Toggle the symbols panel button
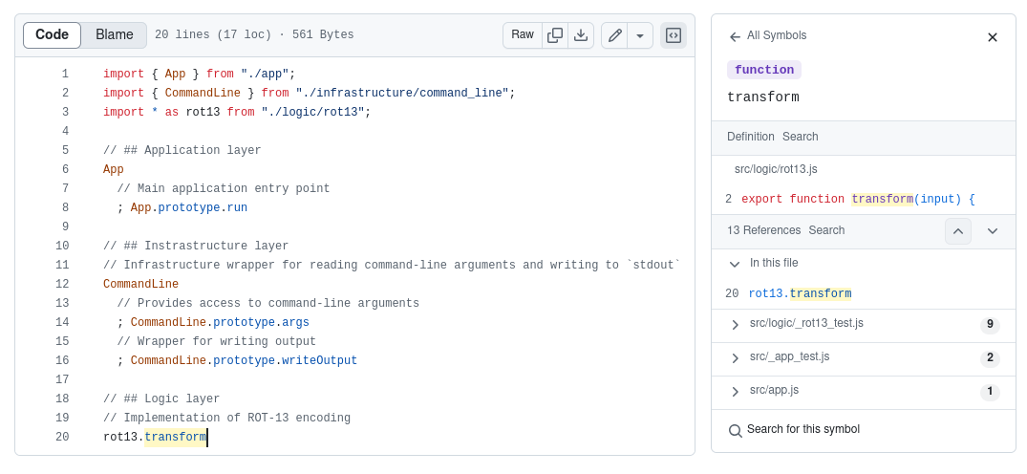1027x474 pixels. pyautogui.click(x=674, y=35)
